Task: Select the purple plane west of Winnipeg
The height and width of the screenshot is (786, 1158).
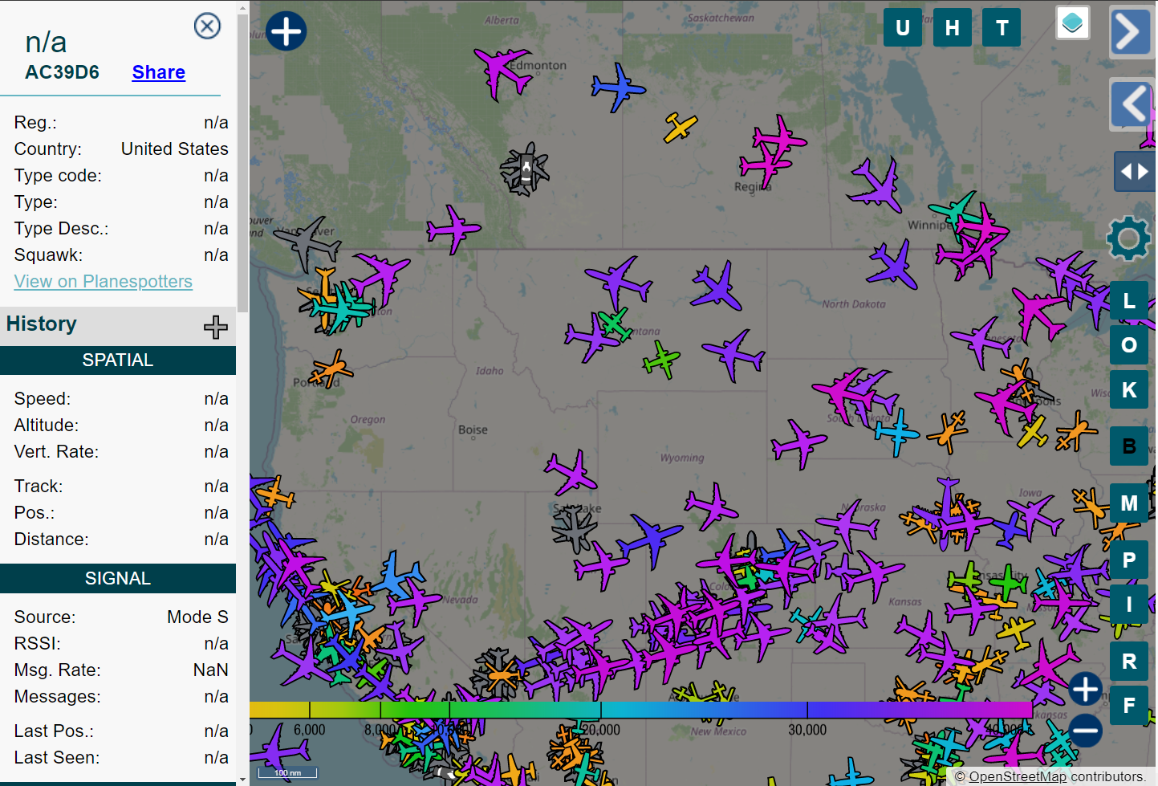Action: (877, 185)
